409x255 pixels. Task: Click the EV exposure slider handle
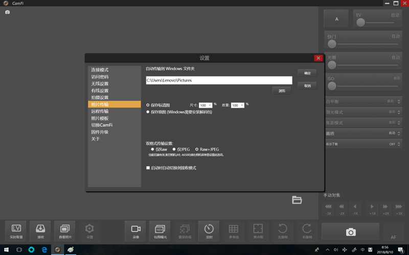(x=361, y=22)
